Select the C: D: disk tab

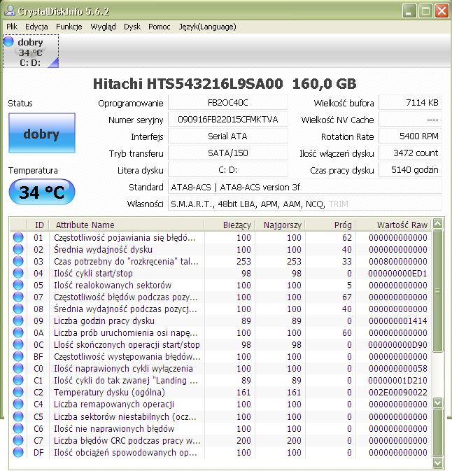pos(31,51)
